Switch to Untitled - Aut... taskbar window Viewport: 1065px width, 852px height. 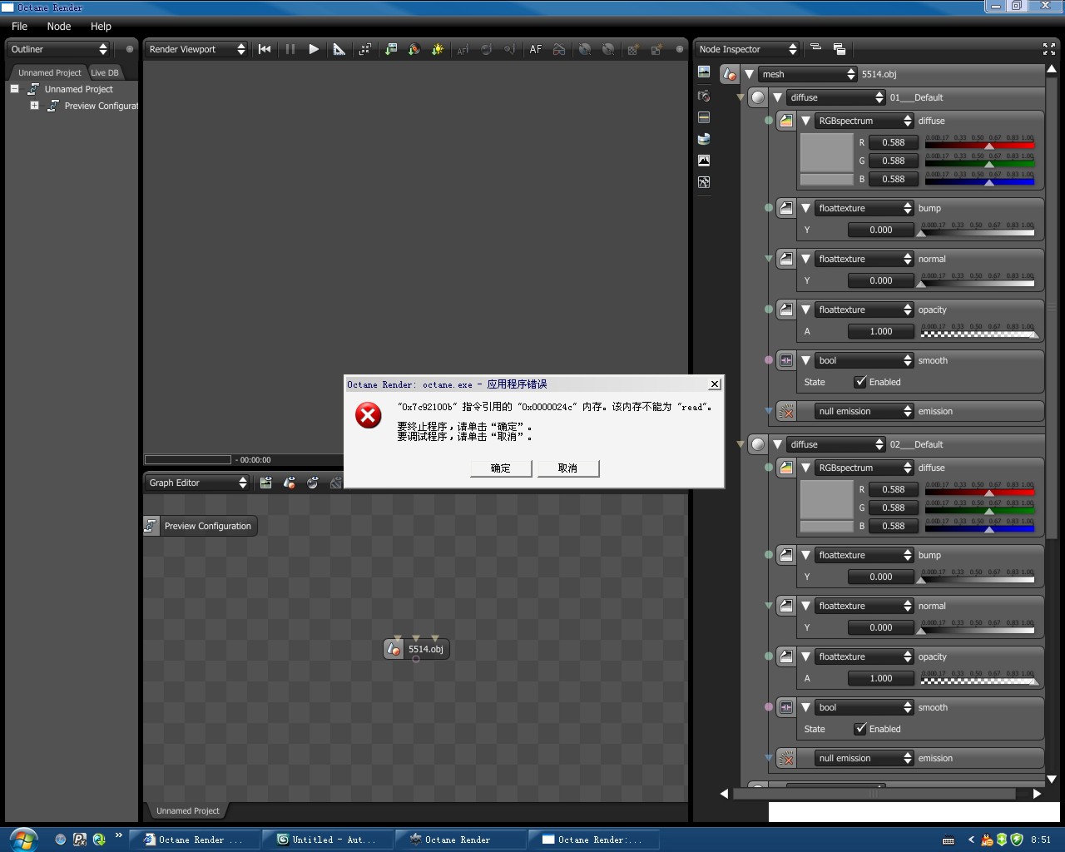[326, 840]
